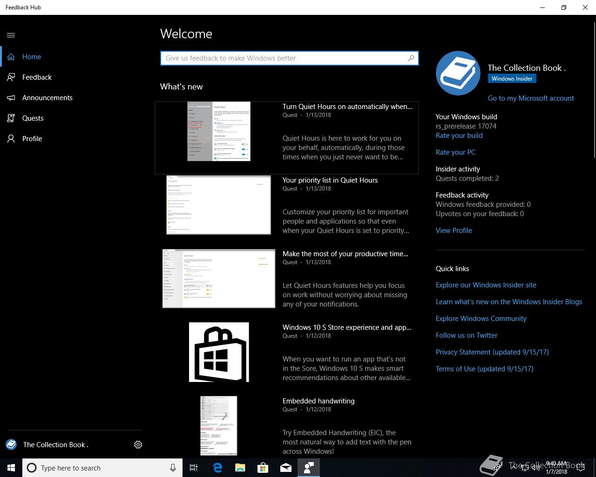Open Your priority list quest thumbnail

219,205
